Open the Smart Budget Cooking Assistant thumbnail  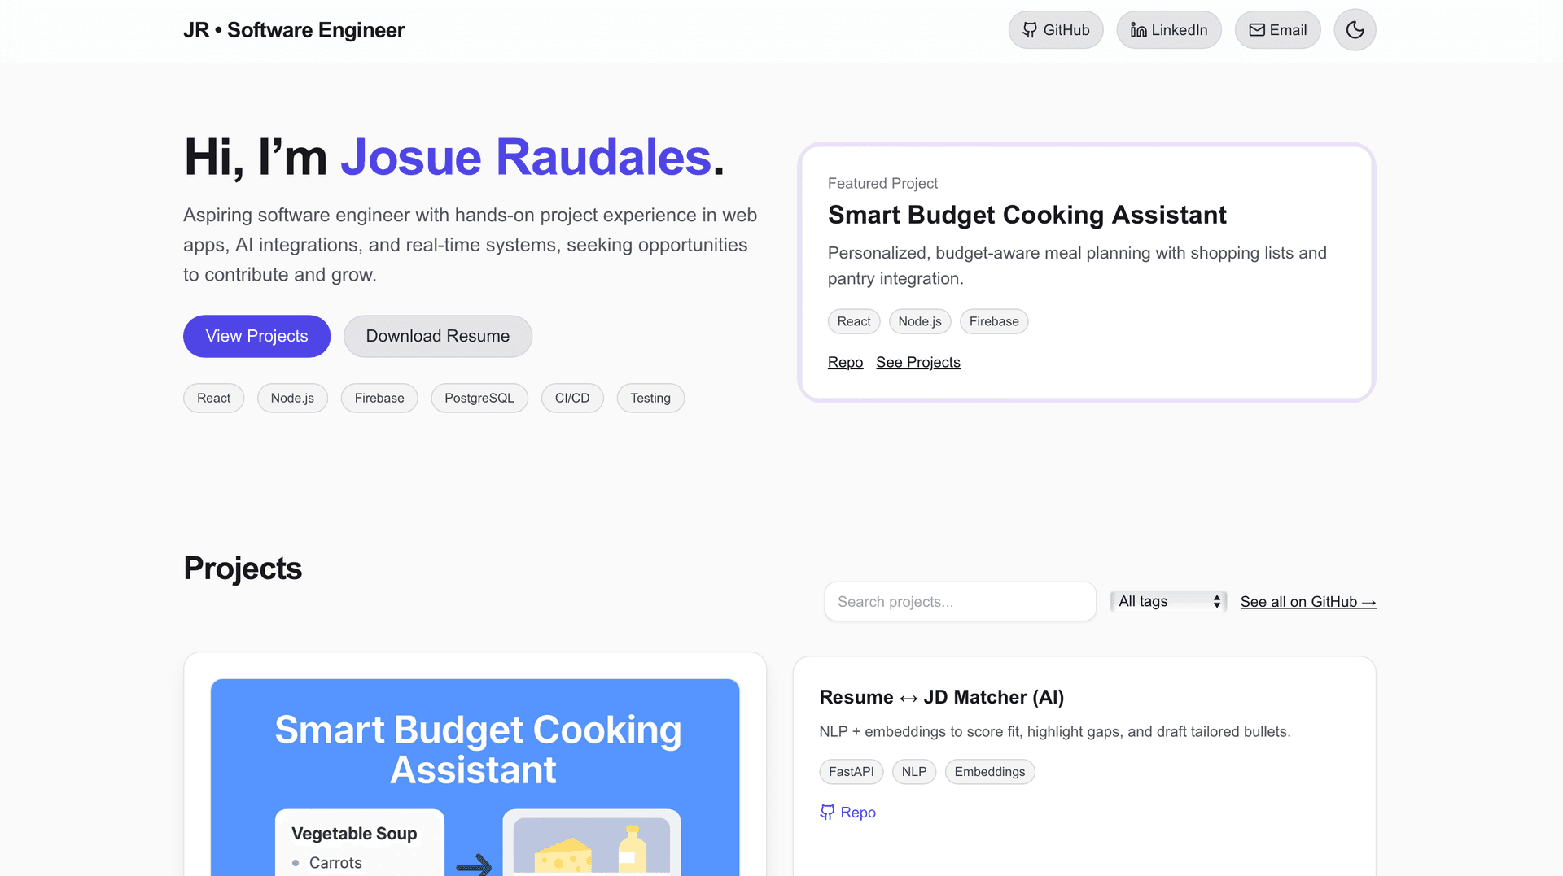tap(475, 777)
